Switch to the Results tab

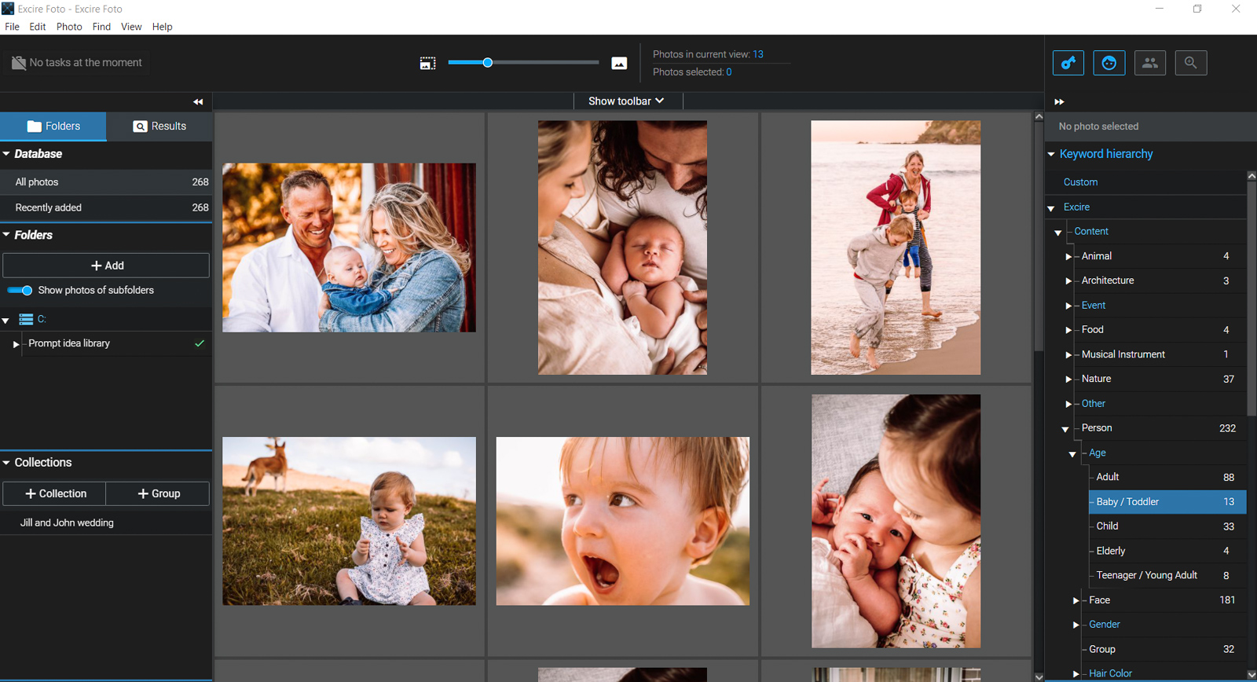[159, 126]
